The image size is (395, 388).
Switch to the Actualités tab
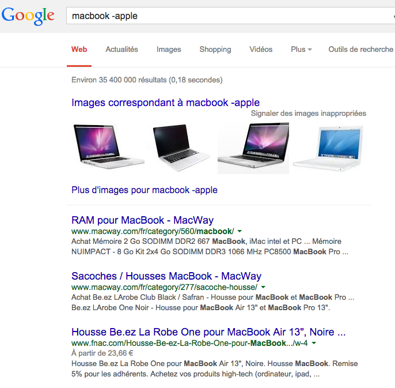[x=121, y=49]
